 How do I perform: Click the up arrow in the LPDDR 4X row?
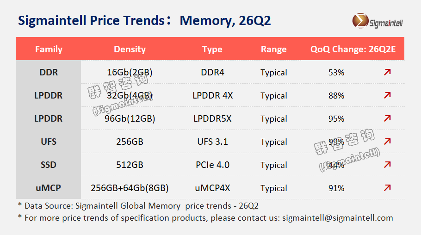(388, 95)
